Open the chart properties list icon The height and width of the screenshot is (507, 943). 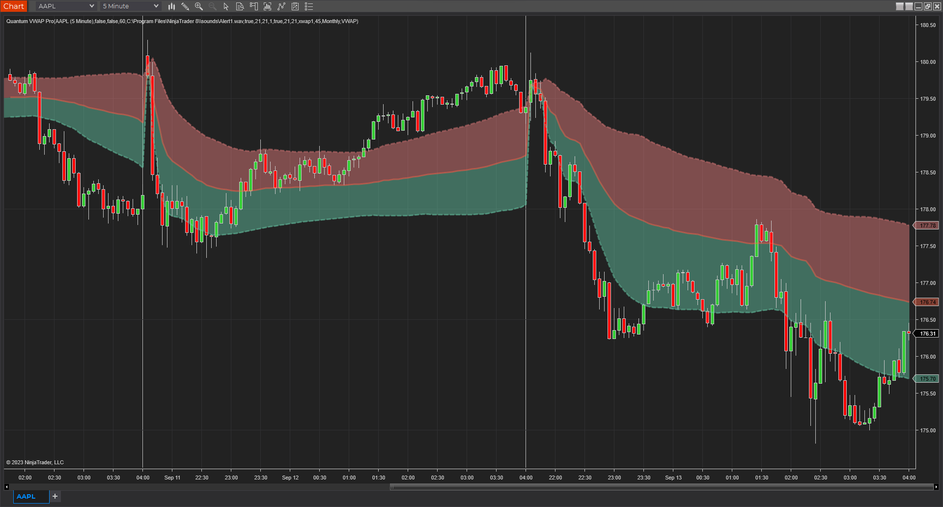click(x=309, y=6)
